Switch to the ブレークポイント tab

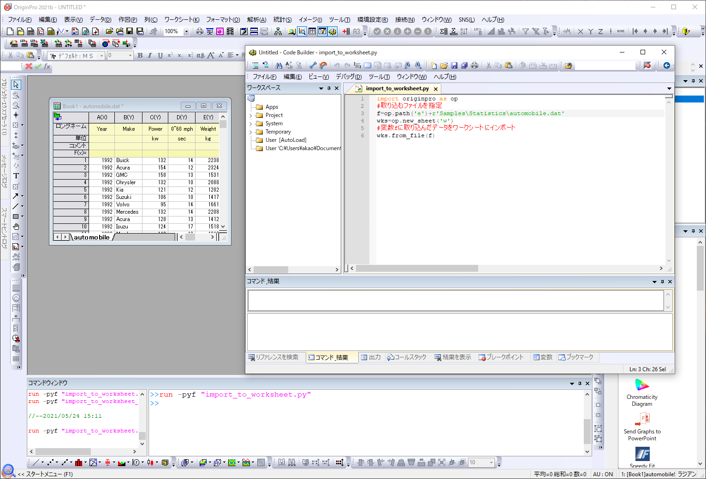(501, 357)
